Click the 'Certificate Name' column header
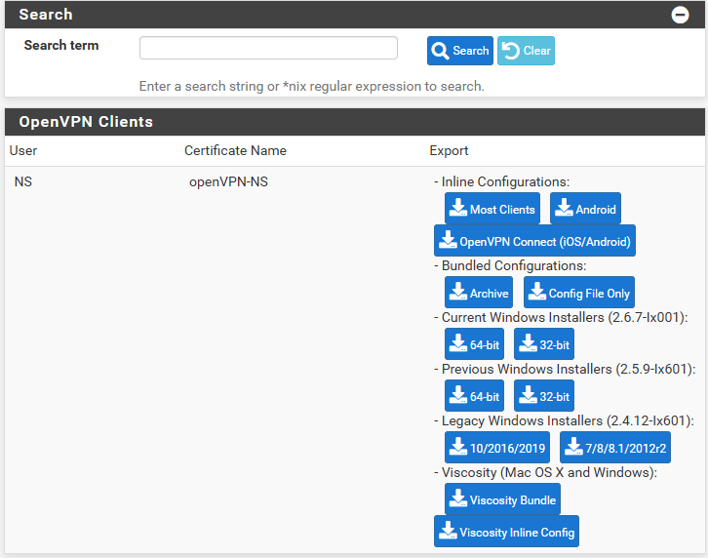The width and height of the screenshot is (708, 558). 235,150
